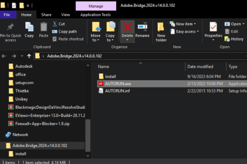Select Network in the navigation pane

tap(20, 134)
